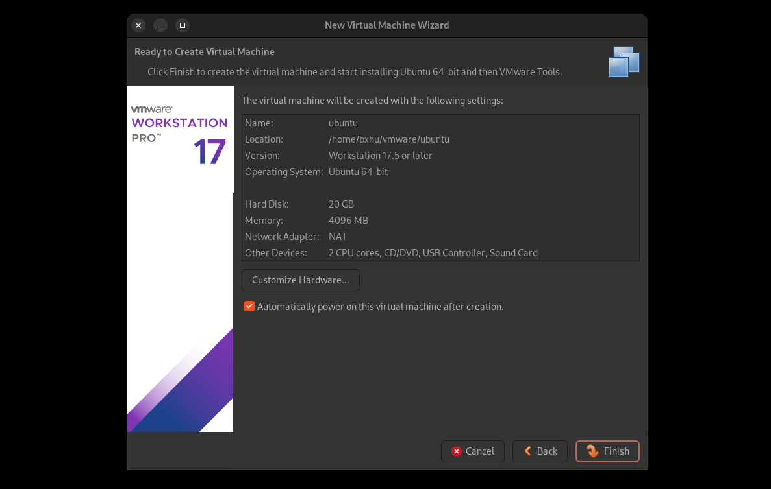Minimize the wizard window
The width and height of the screenshot is (771, 489).
(160, 25)
